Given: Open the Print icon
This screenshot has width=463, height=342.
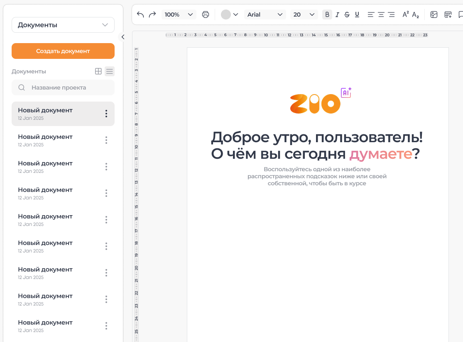Looking at the screenshot, I should (x=206, y=14).
